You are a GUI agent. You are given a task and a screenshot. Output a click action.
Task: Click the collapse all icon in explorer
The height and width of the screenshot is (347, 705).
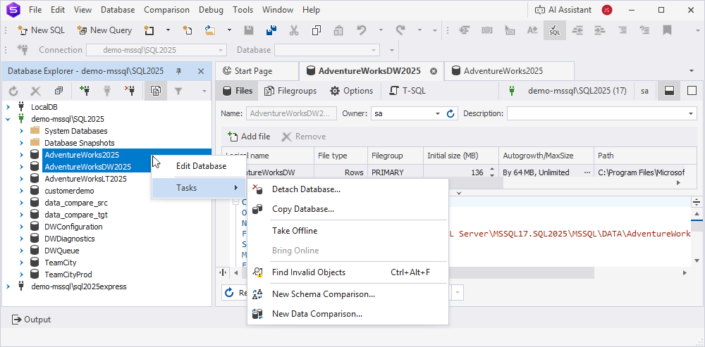point(59,91)
